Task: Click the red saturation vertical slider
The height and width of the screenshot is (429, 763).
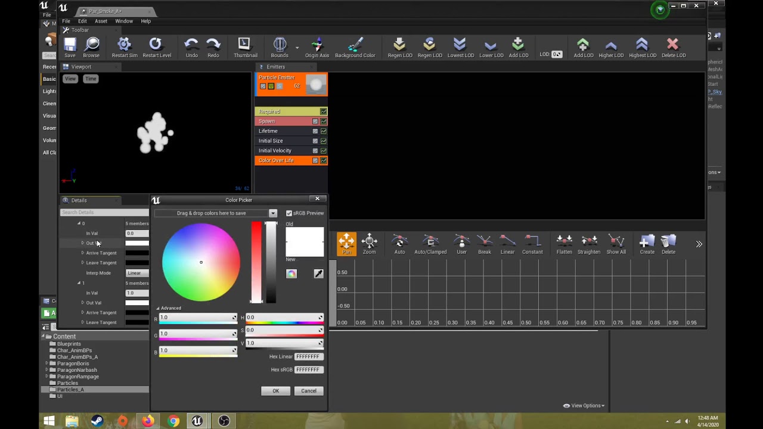Action: (x=256, y=263)
